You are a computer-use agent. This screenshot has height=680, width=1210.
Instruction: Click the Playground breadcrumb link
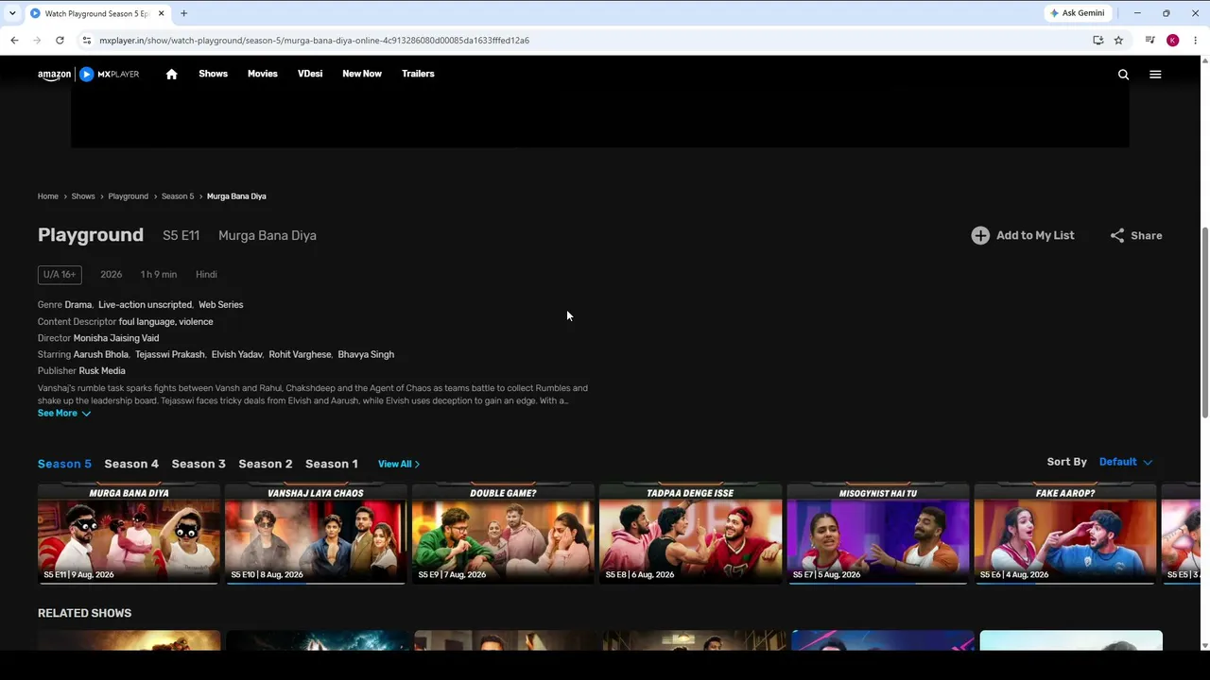tap(128, 196)
